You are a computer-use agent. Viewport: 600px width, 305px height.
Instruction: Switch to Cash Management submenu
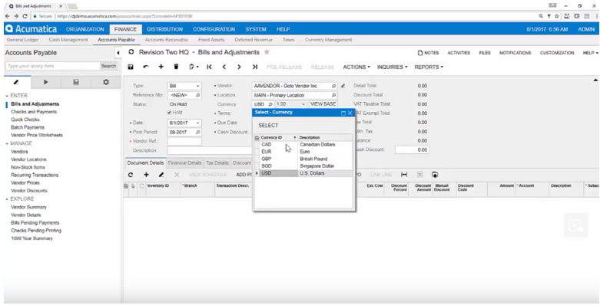point(68,40)
